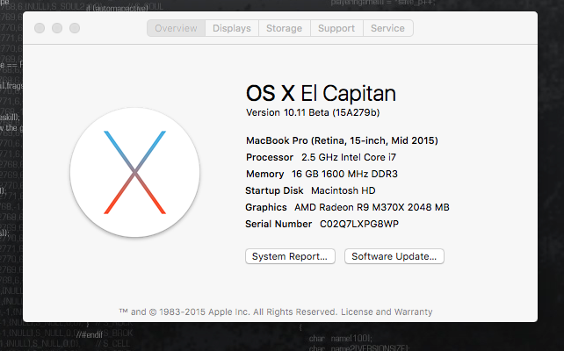Image resolution: width=564 pixels, height=351 pixels.
Task: Minimize the About This Mac window
Action: click(x=57, y=28)
